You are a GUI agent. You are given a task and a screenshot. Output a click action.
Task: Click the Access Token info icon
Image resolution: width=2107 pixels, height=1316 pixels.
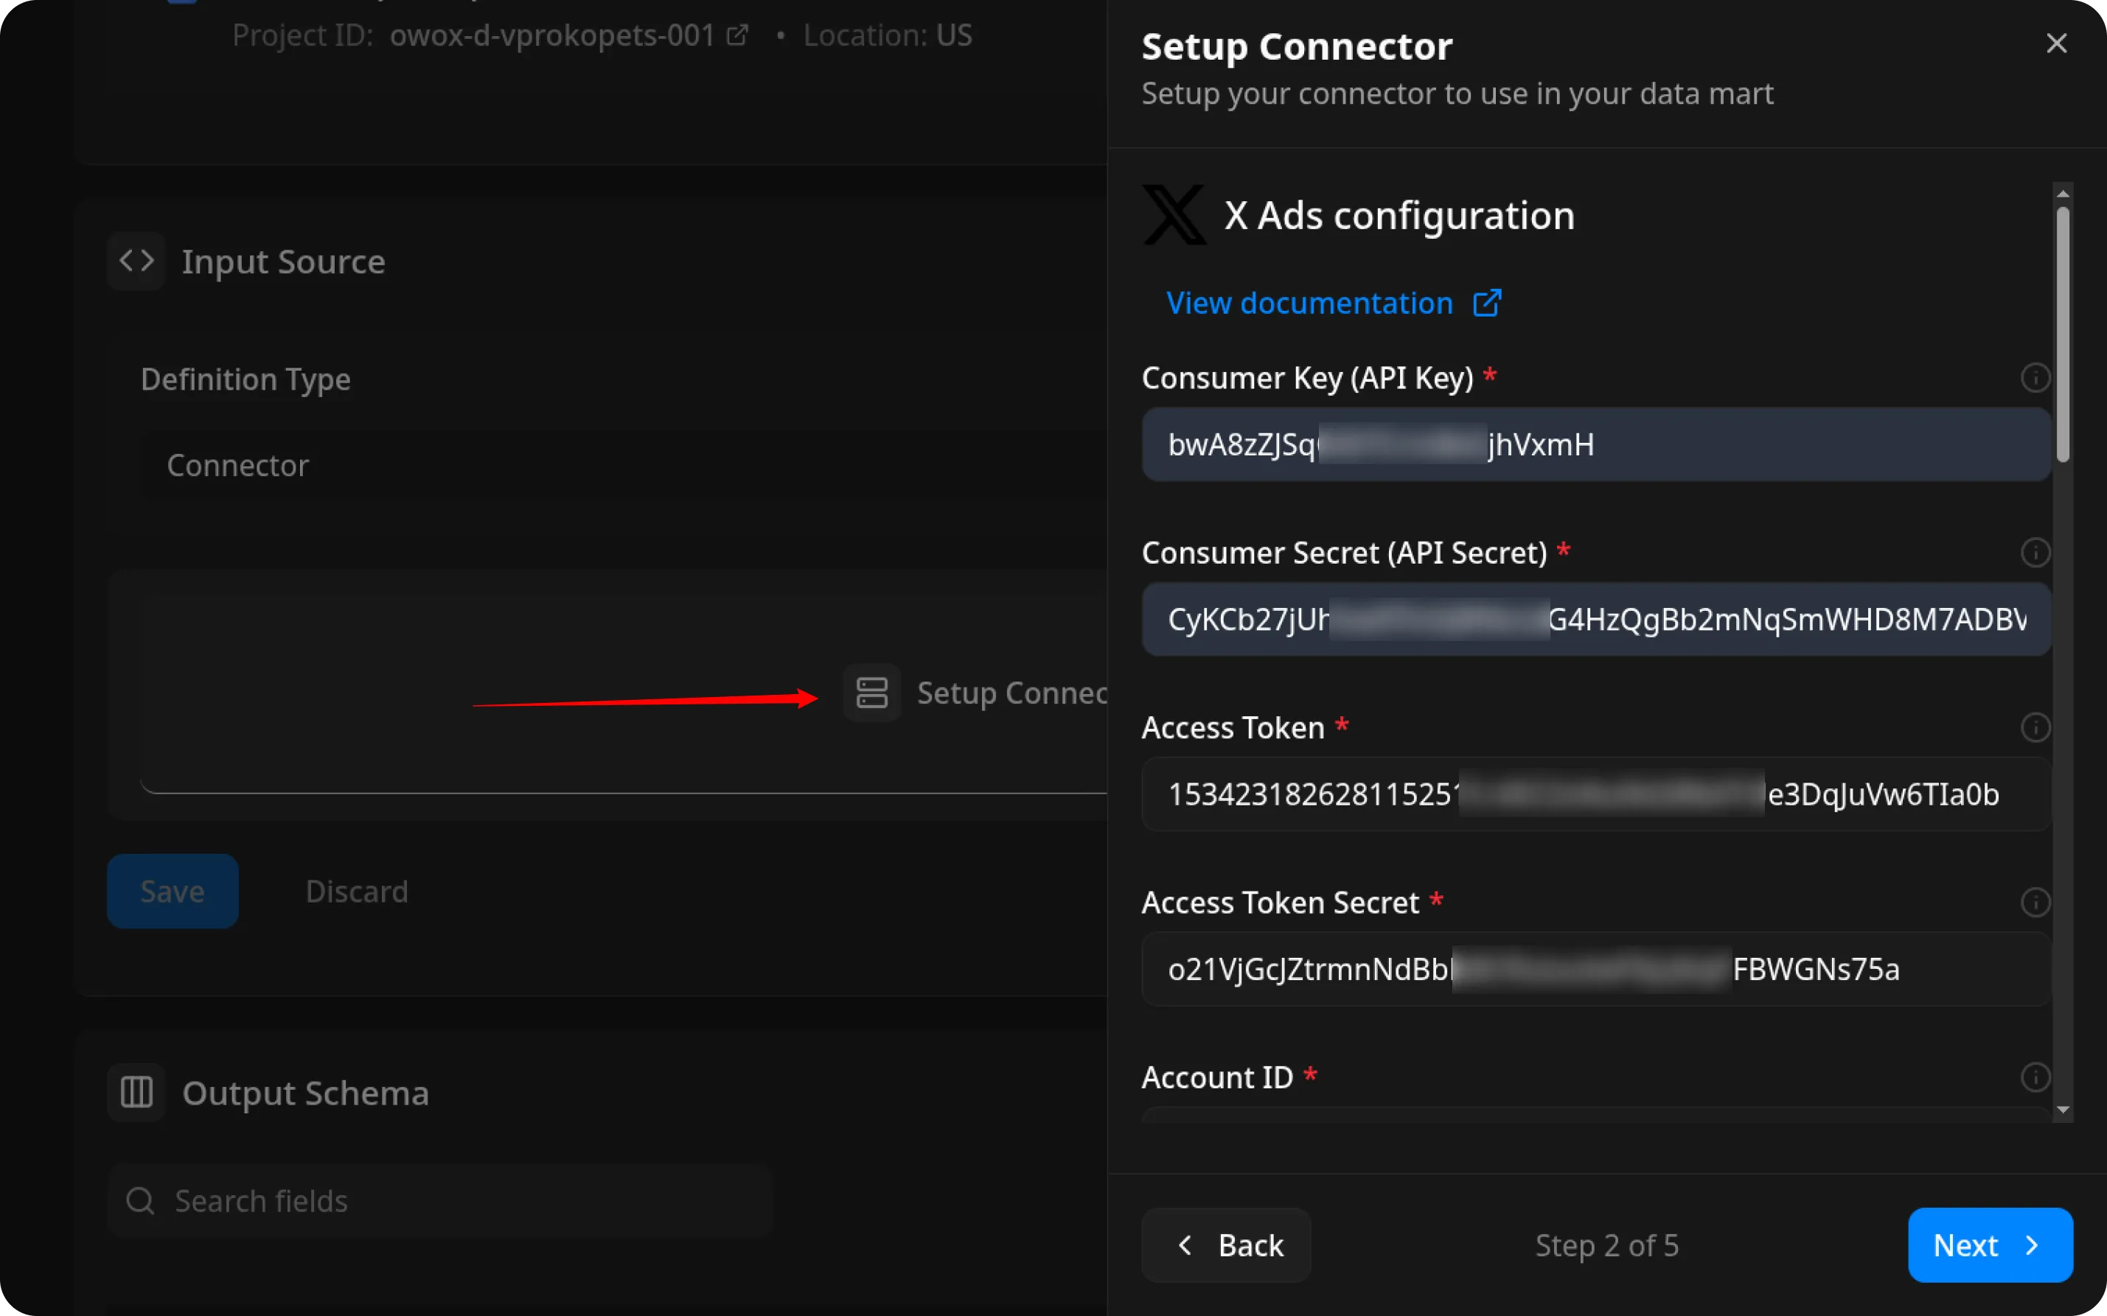2035,727
